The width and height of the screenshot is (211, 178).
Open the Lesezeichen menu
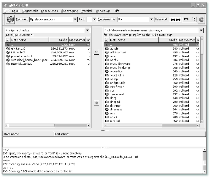pos(49,11)
